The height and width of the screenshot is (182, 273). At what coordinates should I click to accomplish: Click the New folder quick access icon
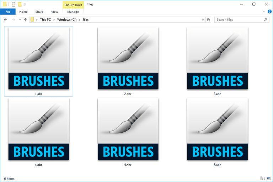coord(20,4)
